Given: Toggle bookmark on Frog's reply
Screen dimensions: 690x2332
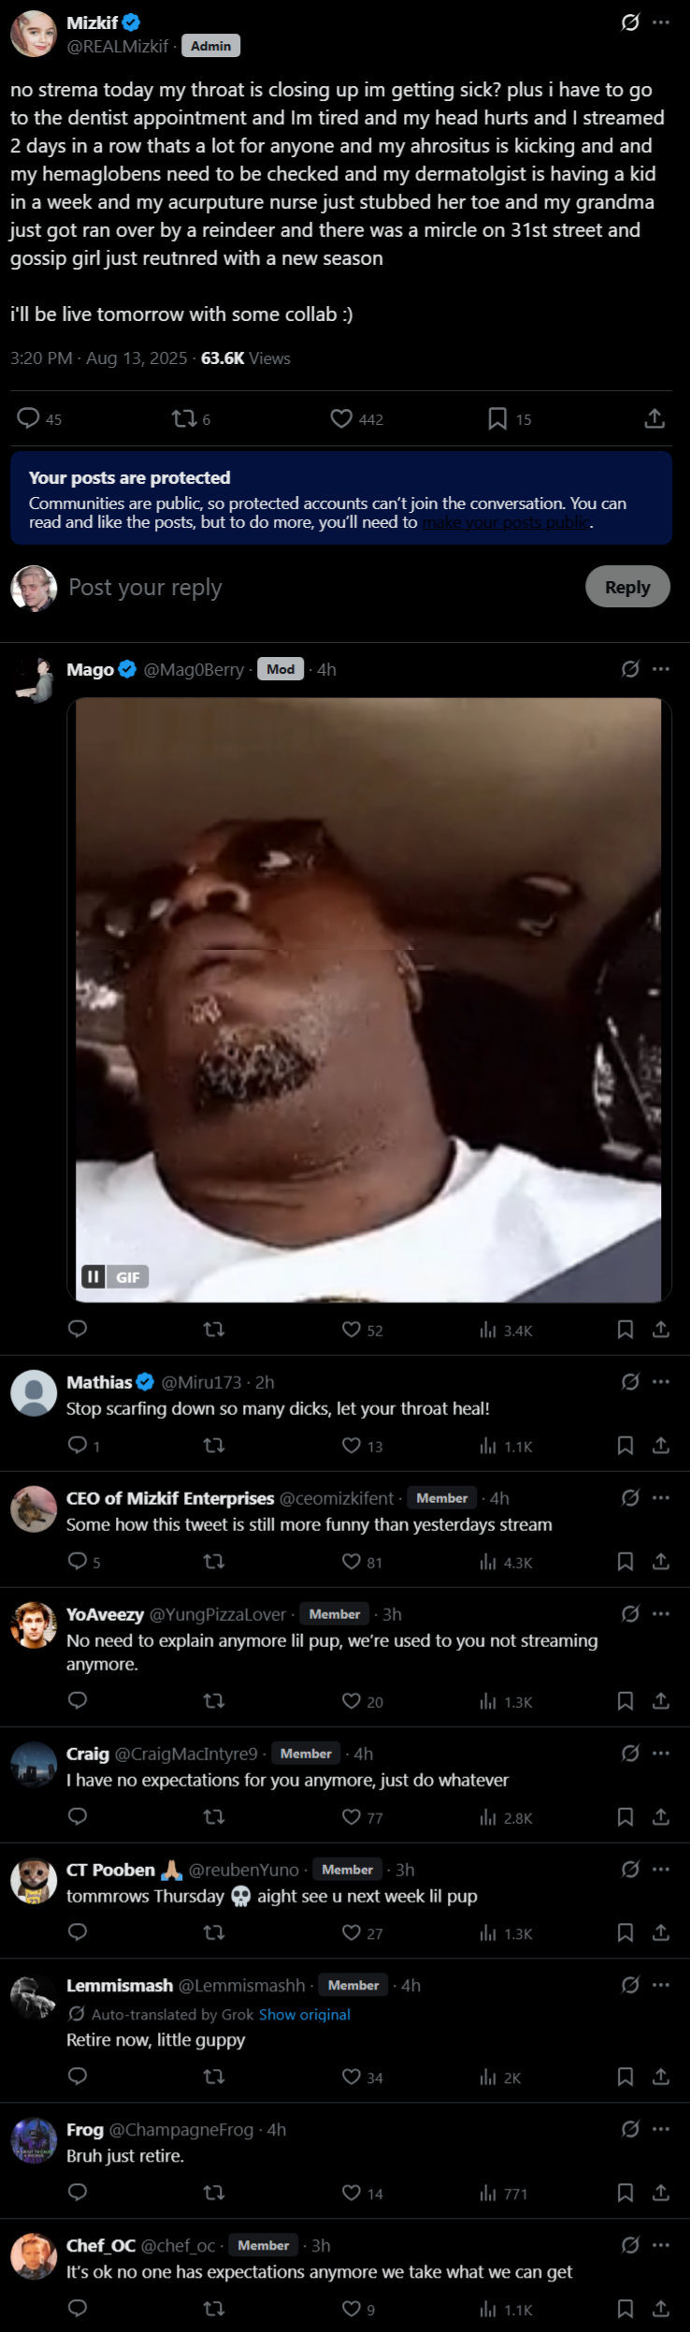Looking at the screenshot, I should point(625,2193).
